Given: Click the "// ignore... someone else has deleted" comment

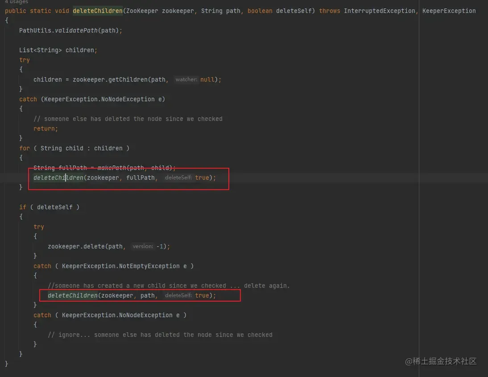Looking at the screenshot, I should (160, 335).
